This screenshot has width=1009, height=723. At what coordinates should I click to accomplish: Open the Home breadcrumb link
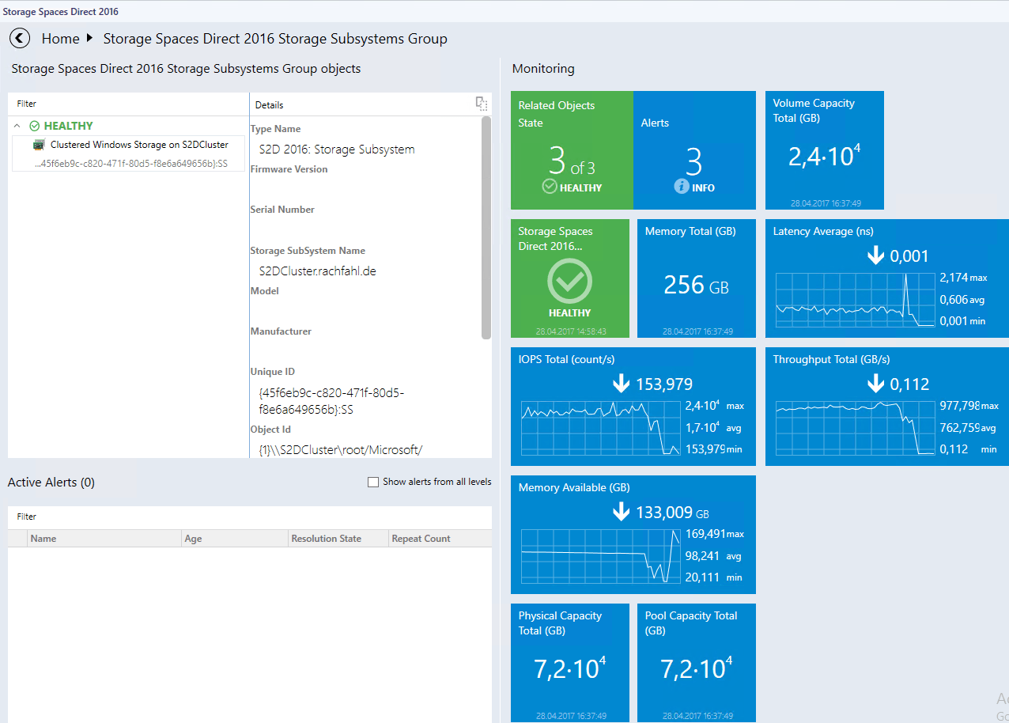(x=60, y=39)
